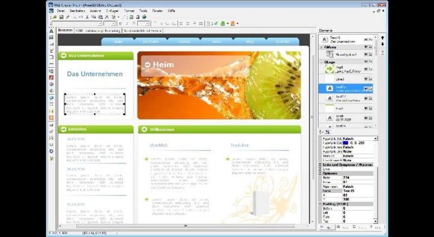Switch to the Vorschau preview tab

tap(142, 31)
